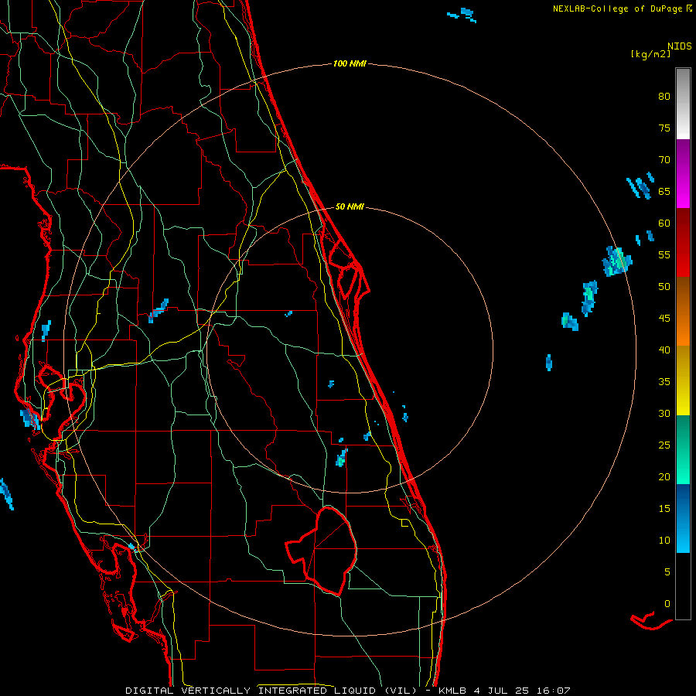Screen dimensions: 696x696
Task: Click the scale value 60
Action: click(664, 223)
